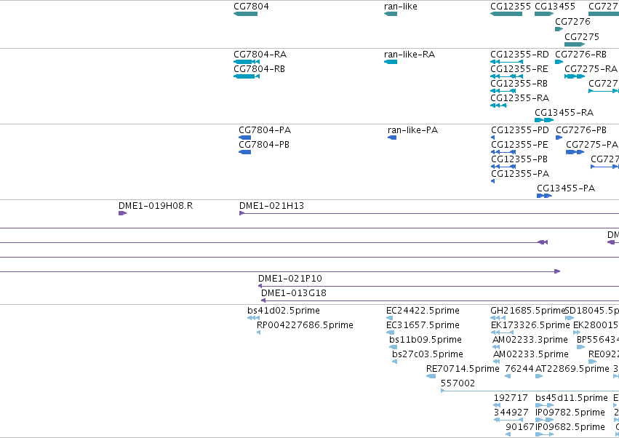Screen dimensions: 619x438
Task: Choose transcript CG12355-RD
Action: [519, 54]
